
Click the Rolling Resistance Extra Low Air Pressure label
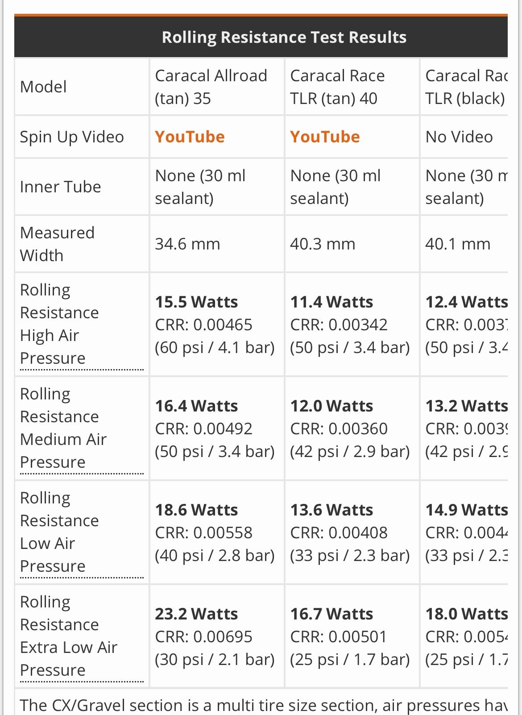[69, 636]
